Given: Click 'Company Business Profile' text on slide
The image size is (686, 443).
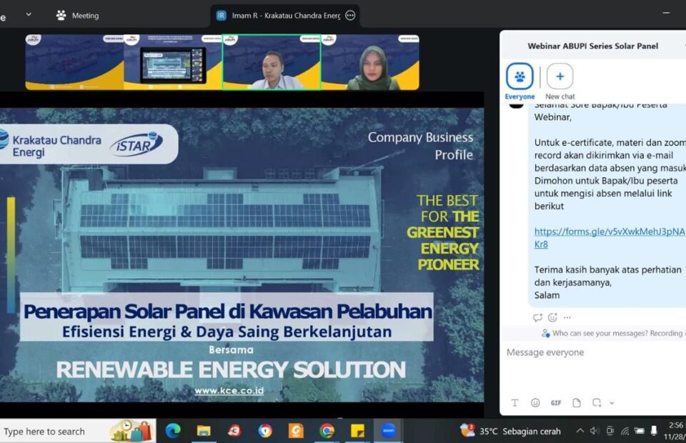Looking at the screenshot, I should click(x=420, y=146).
